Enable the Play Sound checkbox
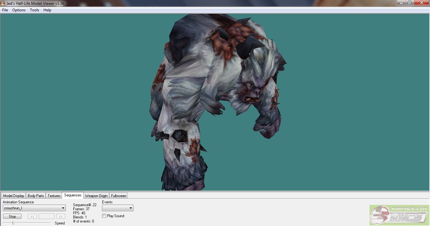This screenshot has width=430, height=226. 104,216
